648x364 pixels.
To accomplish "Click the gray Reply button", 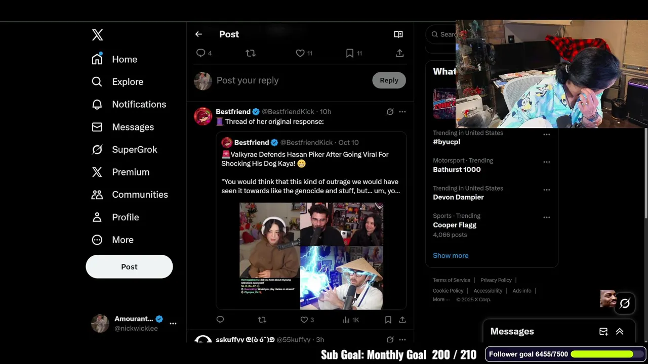I will [x=389, y=80].
